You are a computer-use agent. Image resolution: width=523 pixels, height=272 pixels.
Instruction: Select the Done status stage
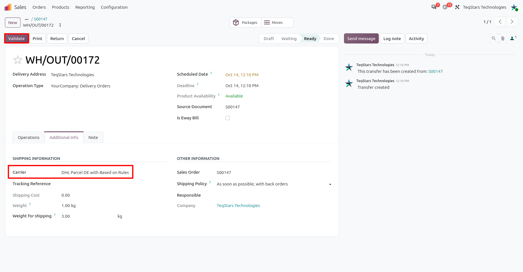tap(329, 38)
